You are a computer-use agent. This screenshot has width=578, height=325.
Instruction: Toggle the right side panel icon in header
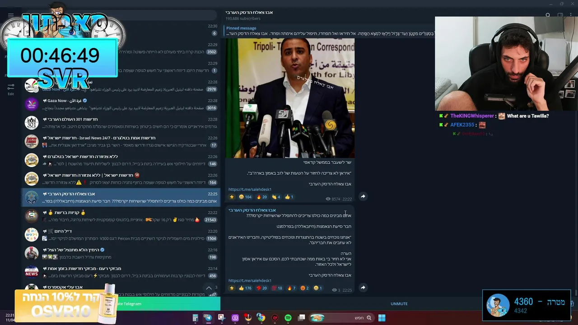click(x=560, y=15)
